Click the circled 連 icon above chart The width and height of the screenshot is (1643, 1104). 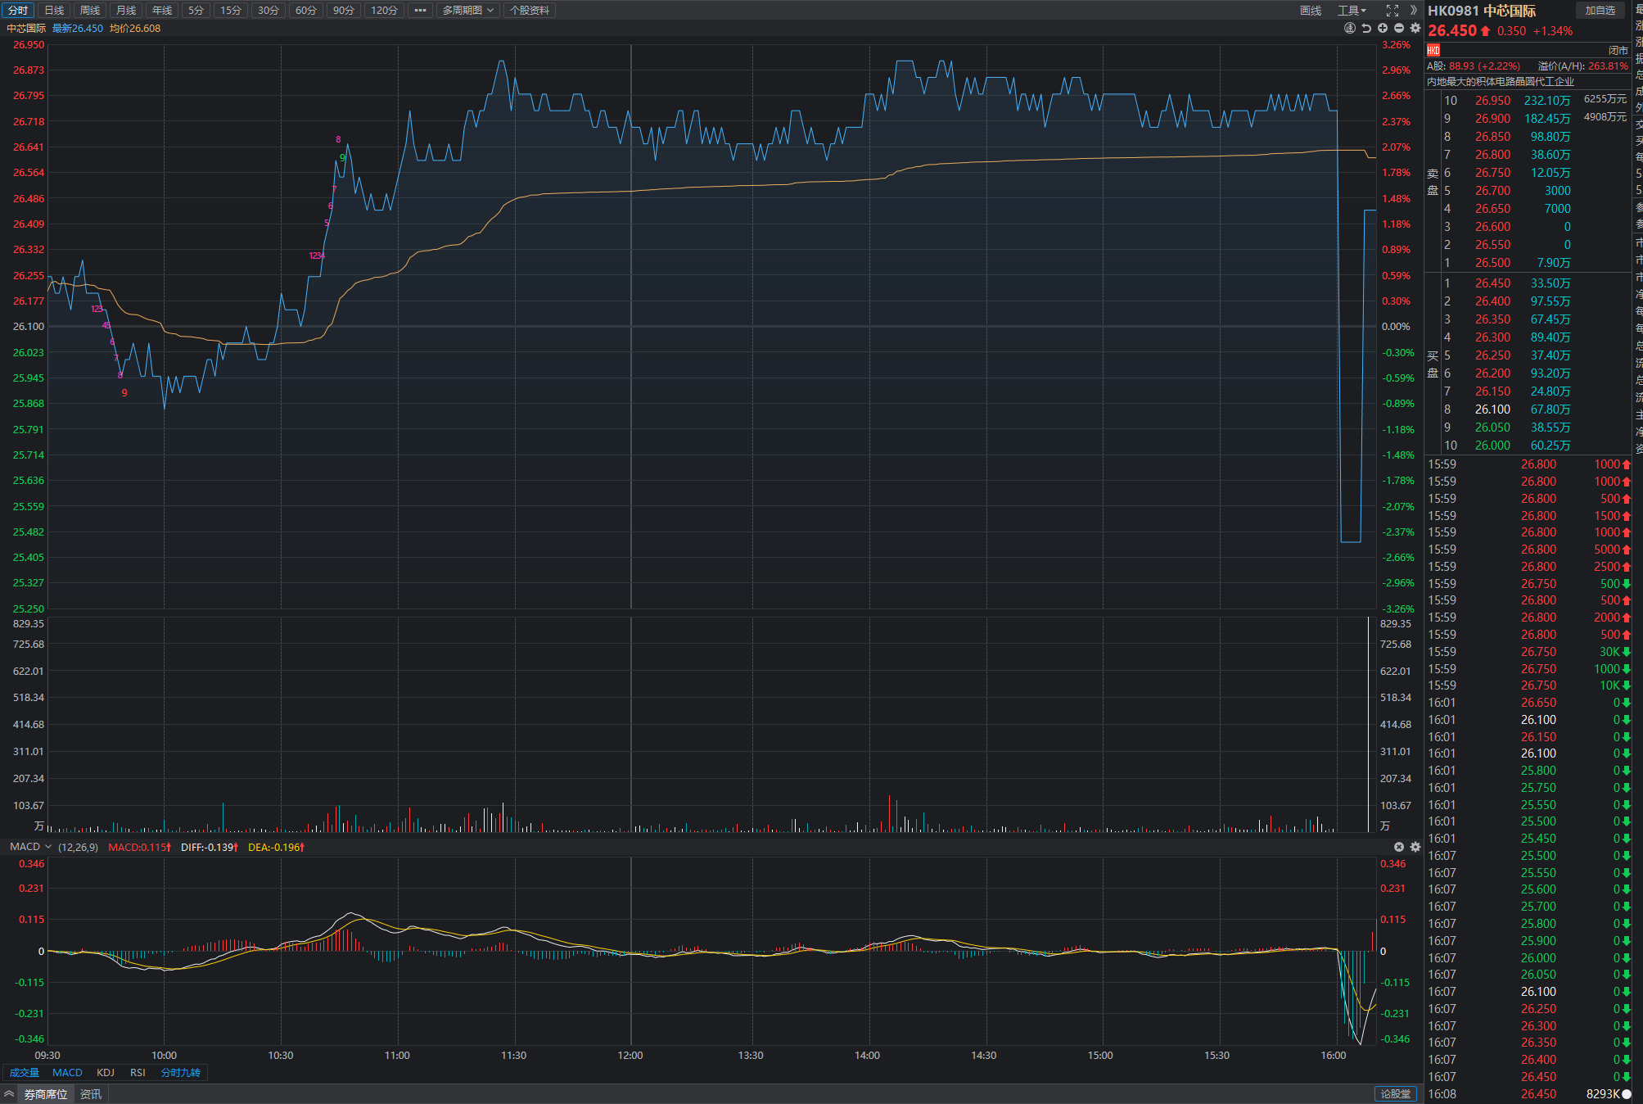pyautogui.click(x=1350, y=28)
